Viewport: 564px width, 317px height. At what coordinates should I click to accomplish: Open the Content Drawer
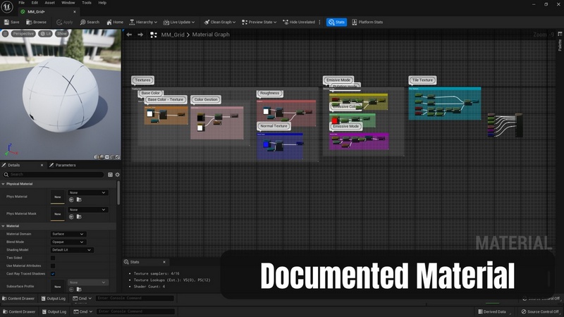(19, 311)
